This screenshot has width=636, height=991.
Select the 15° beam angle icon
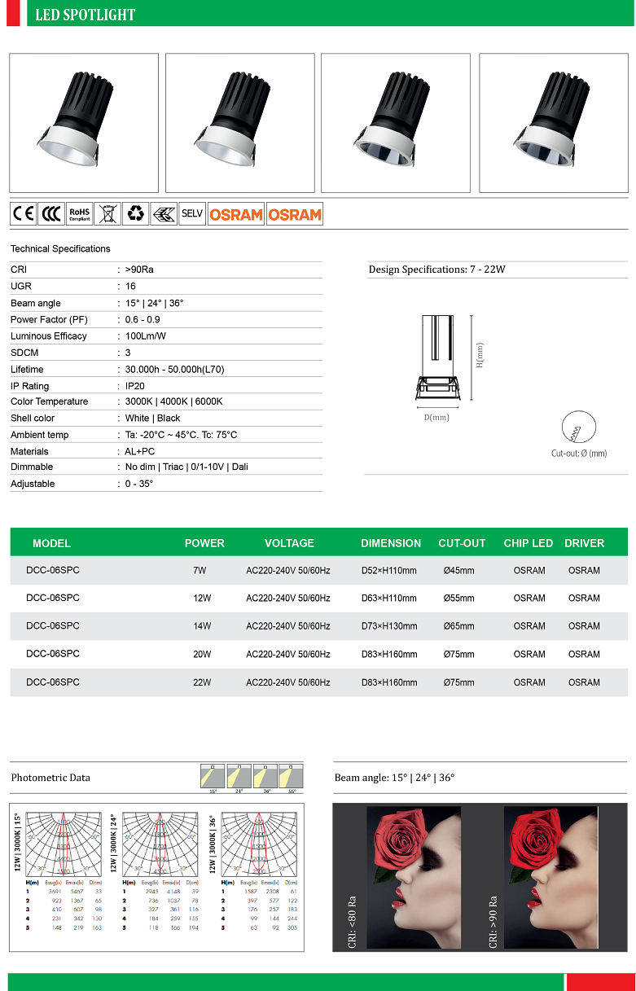213,776
